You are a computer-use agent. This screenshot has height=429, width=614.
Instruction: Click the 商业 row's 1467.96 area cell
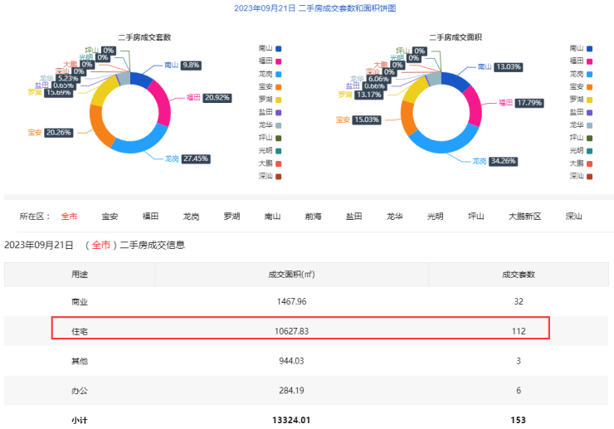291,301
